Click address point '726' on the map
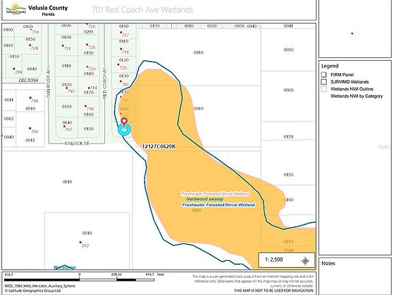Image resolution: width=393 pixels, height=295 pixels. (91, 47)
